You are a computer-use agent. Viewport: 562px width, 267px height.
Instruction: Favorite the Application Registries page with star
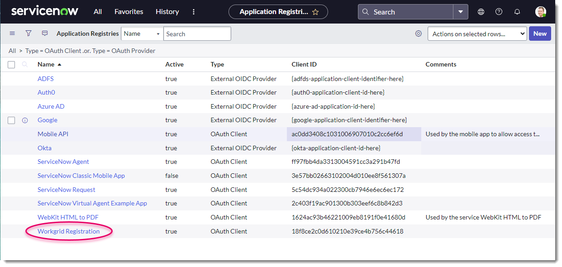[x=315, y=12]
